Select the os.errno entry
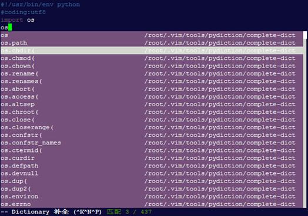 coord(152,204)
